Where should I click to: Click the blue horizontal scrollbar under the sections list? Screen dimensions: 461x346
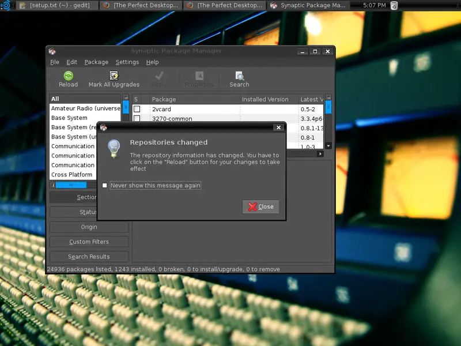click(71, 185)
